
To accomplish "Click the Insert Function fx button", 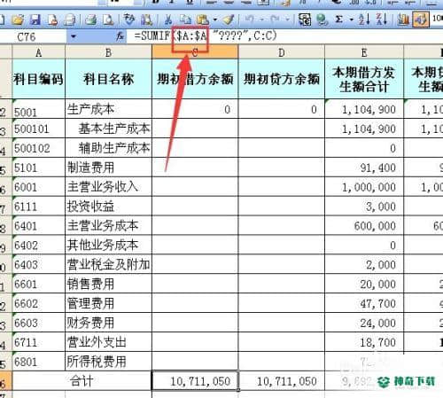I will (120, 36).
